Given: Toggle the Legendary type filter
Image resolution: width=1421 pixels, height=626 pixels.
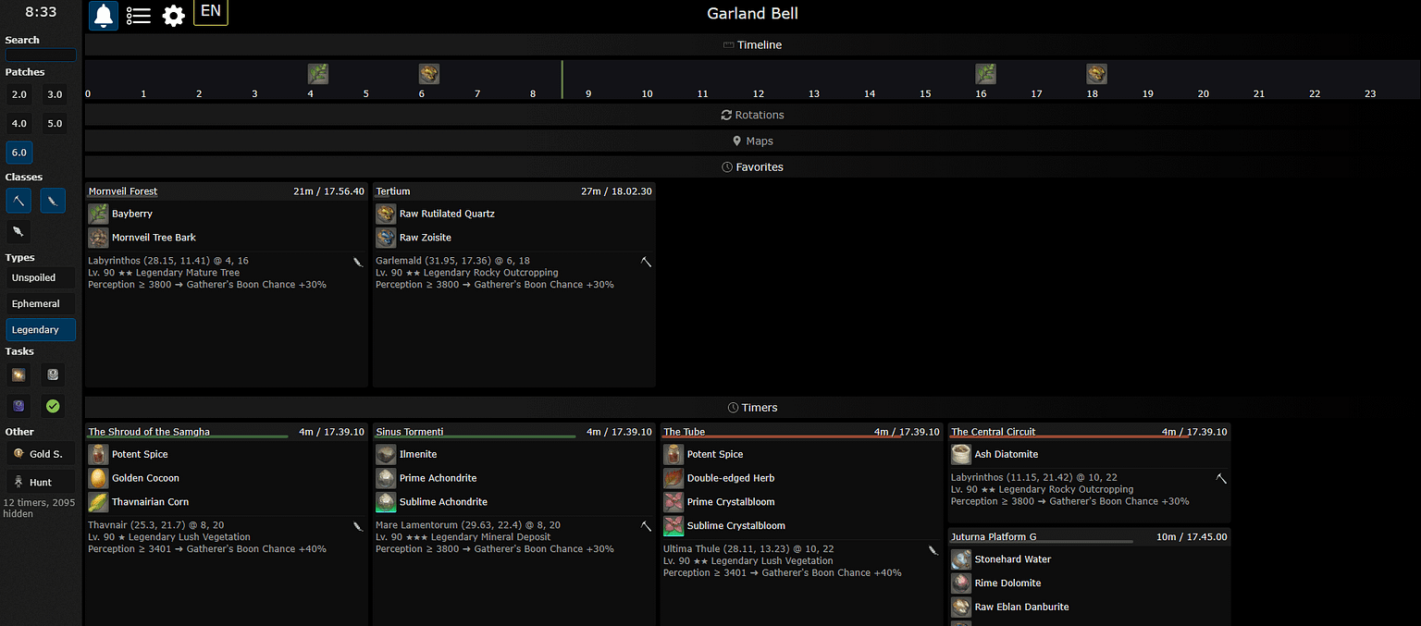Looking at the screenshot, I should 41,329.
